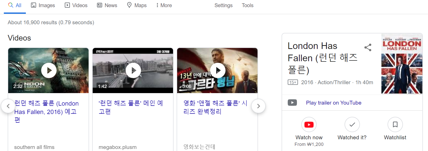Open the '런던 해즈 폴른' 메인 예고편 link
The height and width of the screenshot is (151, 428).
(x=131, y=107)
